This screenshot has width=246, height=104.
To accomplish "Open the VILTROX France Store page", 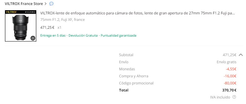I will [24, 4].
